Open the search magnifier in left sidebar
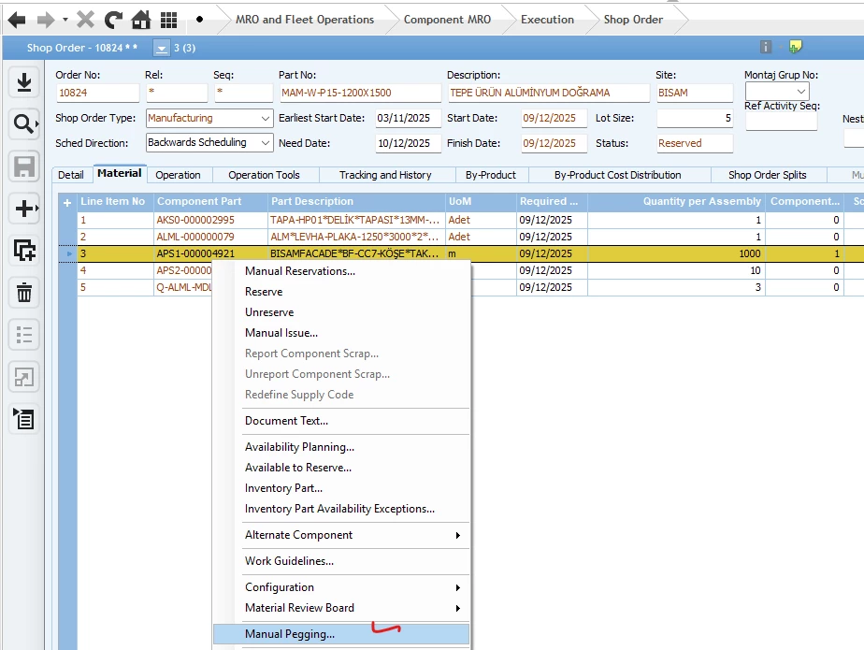The width and height of the screenshot is (864, 650). (24, 123)
